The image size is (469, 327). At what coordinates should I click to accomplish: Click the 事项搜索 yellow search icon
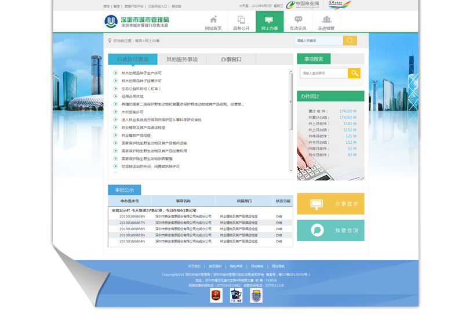point(354,73)
